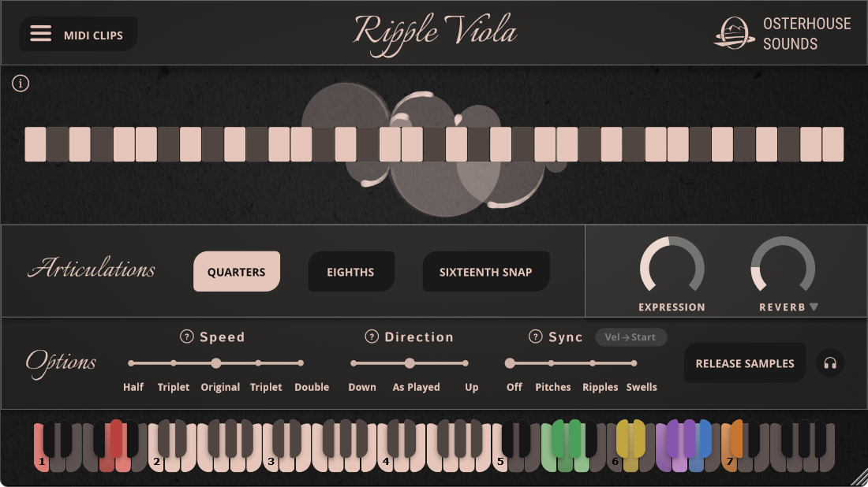Screen dimensions: 868x487
Task: Set Speed slider to first Triplet
Action: (x=174, y=363)
